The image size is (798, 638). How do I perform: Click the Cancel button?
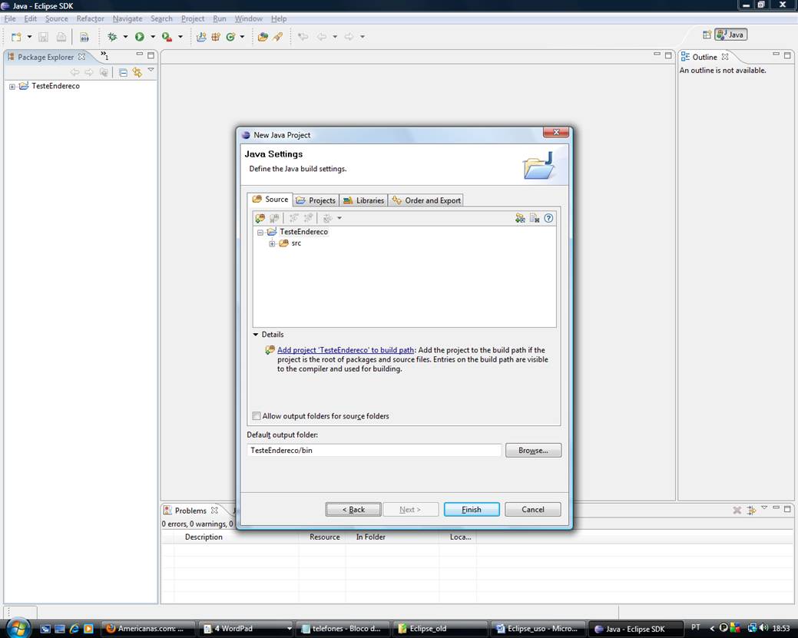pyautogui.click(x=533, y=509)
